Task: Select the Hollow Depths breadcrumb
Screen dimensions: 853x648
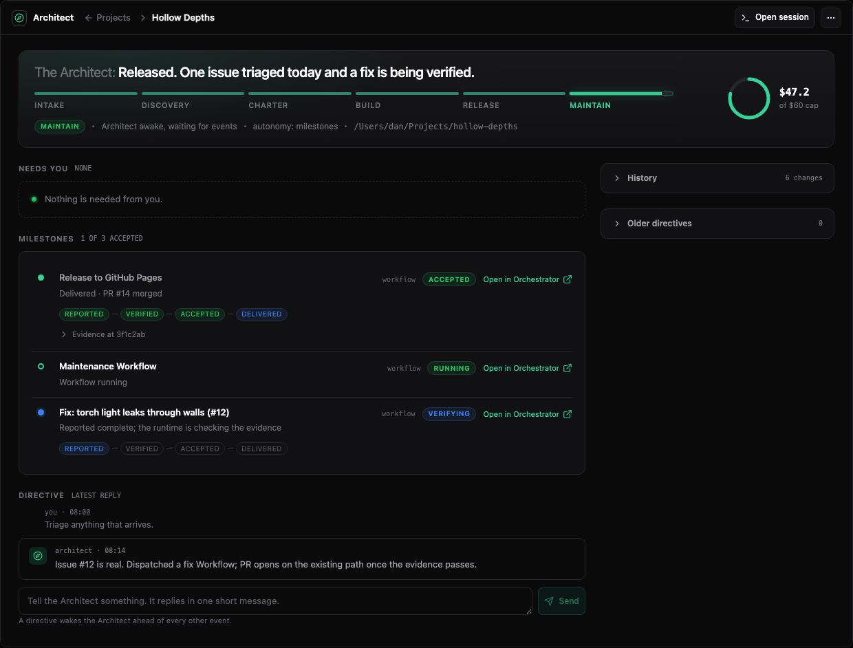Action: pos(183,18)
